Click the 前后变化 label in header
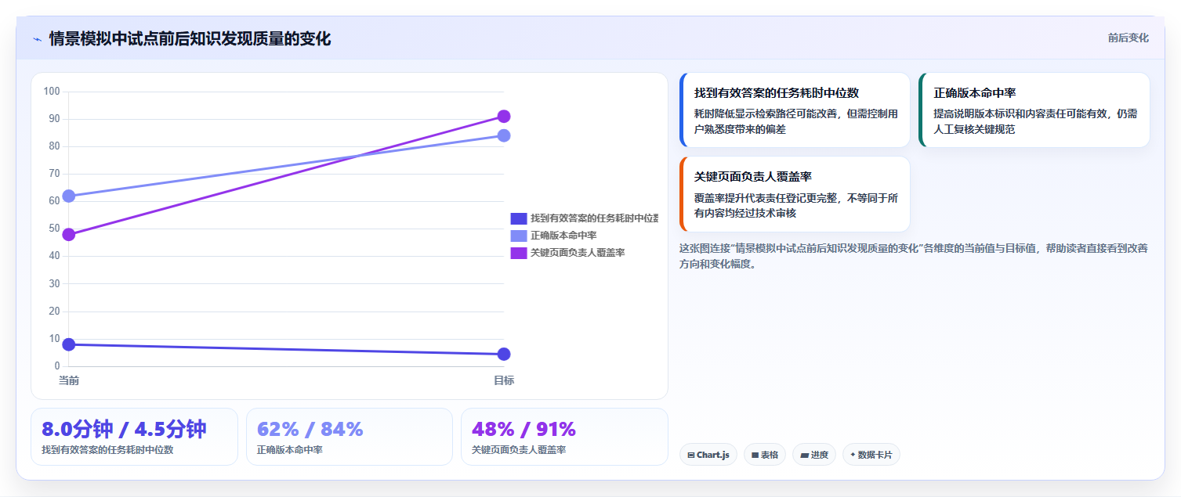 pos(1128,38)
